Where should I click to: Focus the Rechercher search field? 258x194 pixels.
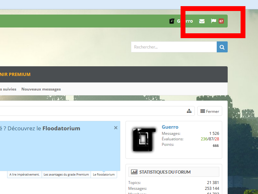(x=174, y=47)
